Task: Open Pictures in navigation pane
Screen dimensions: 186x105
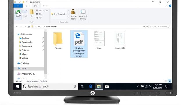Action: [x=24, y=50]
